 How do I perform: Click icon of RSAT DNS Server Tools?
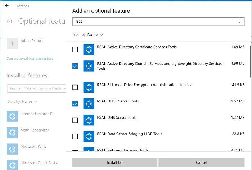[x=89, y=120]
